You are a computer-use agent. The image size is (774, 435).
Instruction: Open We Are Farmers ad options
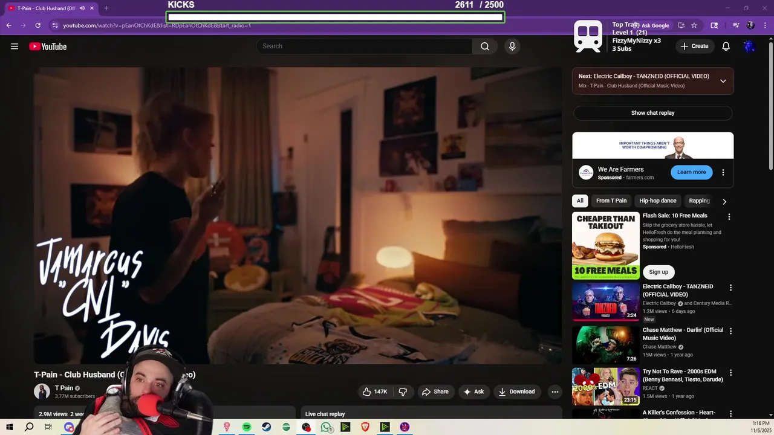point(723,172)
